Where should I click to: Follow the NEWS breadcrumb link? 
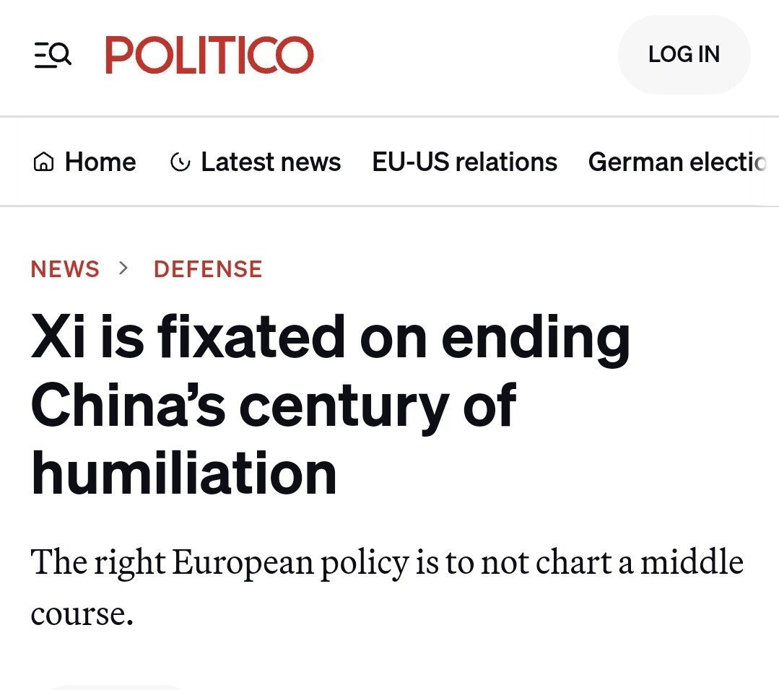(65, 269)
